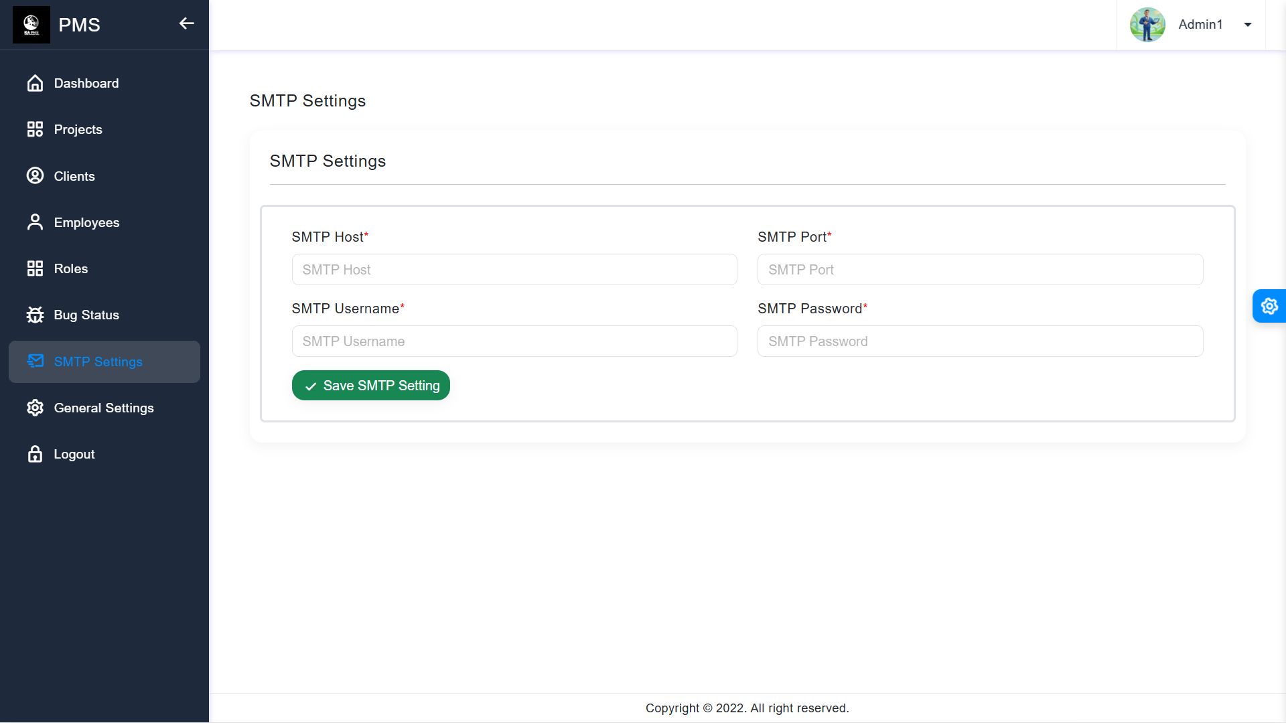Open the blue floating settings gear
The width and height of the screenshot is (1286, 723).
(x=1269, y=306)
